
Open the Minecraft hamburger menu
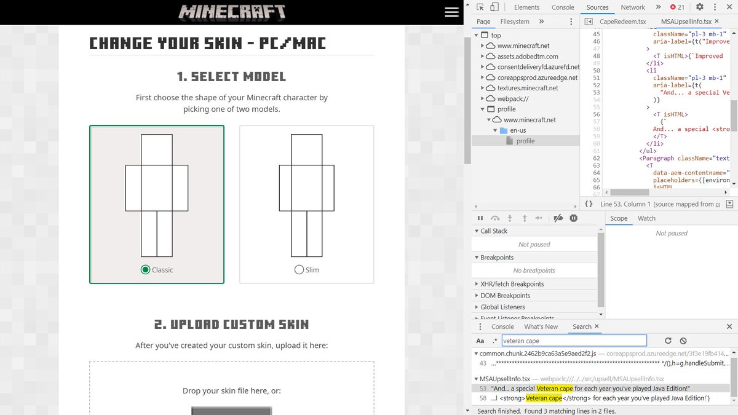coord(451,12)
